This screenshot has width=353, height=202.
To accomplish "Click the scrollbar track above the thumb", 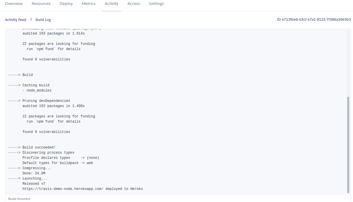I will point(348,63).
